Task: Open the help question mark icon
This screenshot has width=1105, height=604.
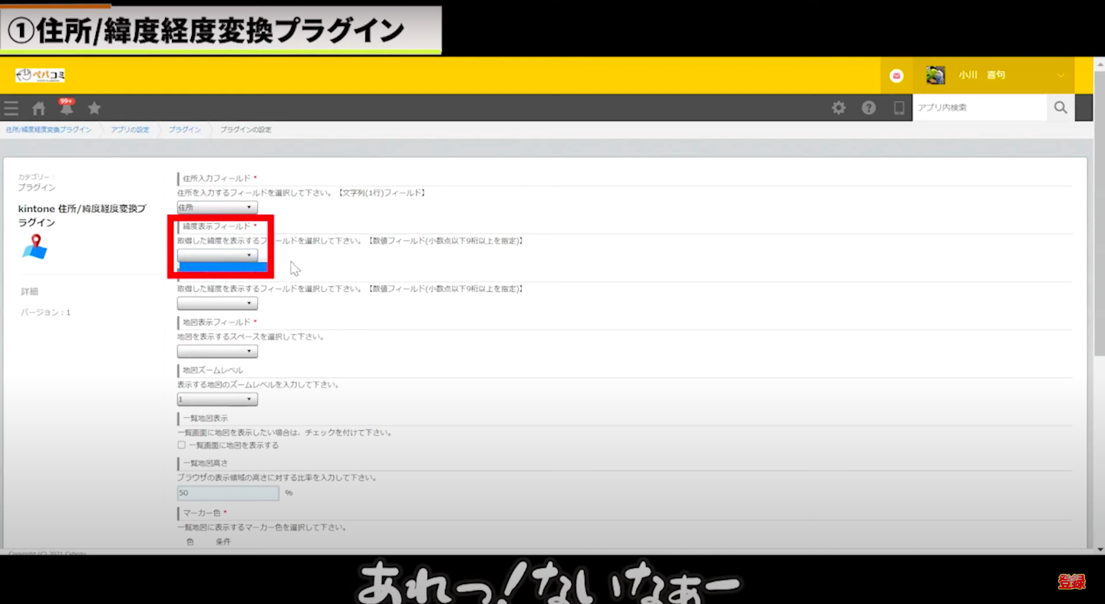Action: pyautogui.click(x=869, y=108)
